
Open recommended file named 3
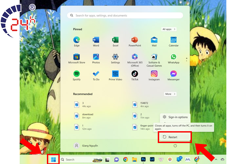83,105
